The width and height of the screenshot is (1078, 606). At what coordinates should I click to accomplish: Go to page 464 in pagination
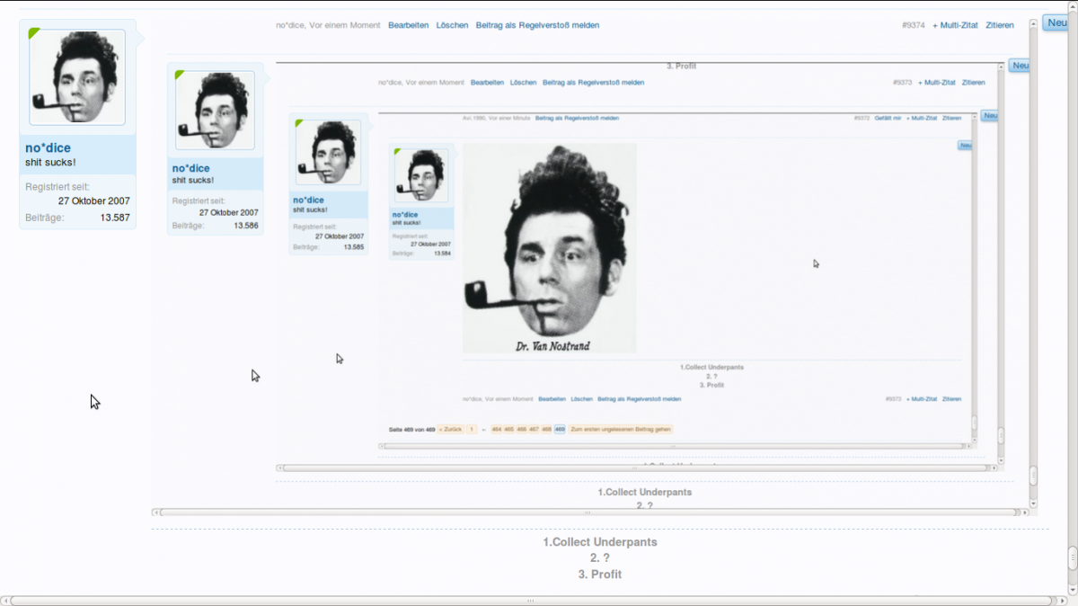(x=496, y=430)
